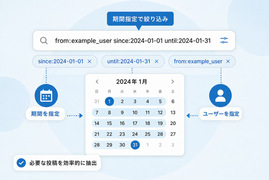The height and width of the screenshot is (180, 269).
Task: Select date 26 in calendar
Action: pos(160,134)
